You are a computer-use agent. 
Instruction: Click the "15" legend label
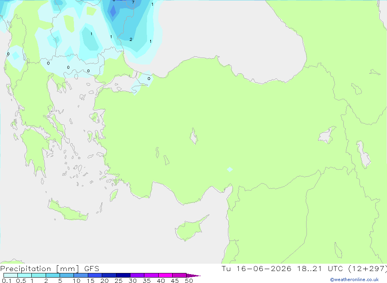(91, 281)
